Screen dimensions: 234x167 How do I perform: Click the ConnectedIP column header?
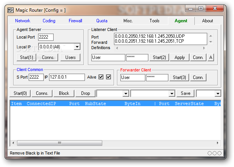coord(42,104)
